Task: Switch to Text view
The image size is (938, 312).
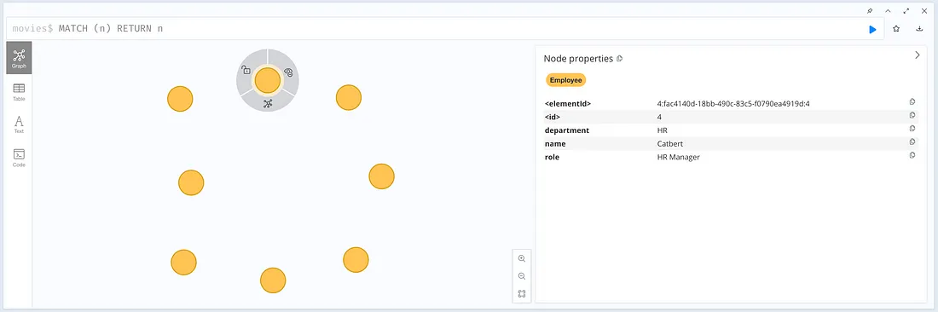Action: point(19,124)
